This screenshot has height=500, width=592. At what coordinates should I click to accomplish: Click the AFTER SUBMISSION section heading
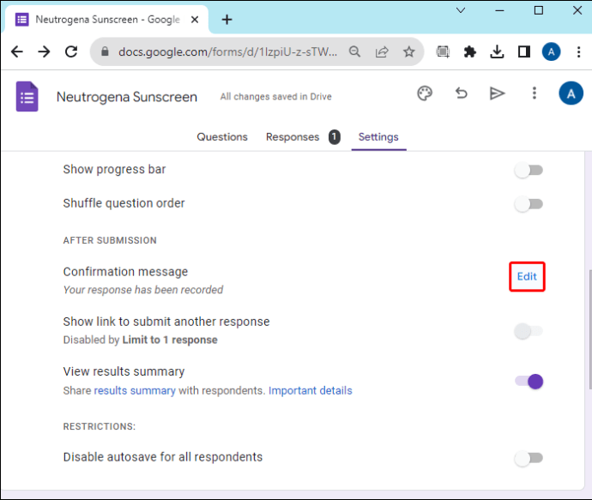pos(110,240)
